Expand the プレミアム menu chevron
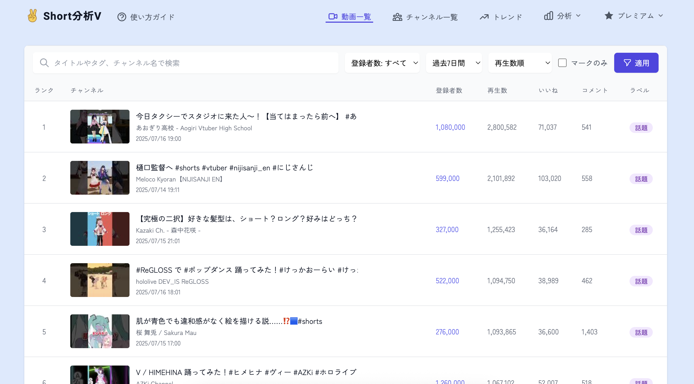Image resolution: width=694 pixels, height=384 pixels. pyautogui.click(x=661, y=16)
